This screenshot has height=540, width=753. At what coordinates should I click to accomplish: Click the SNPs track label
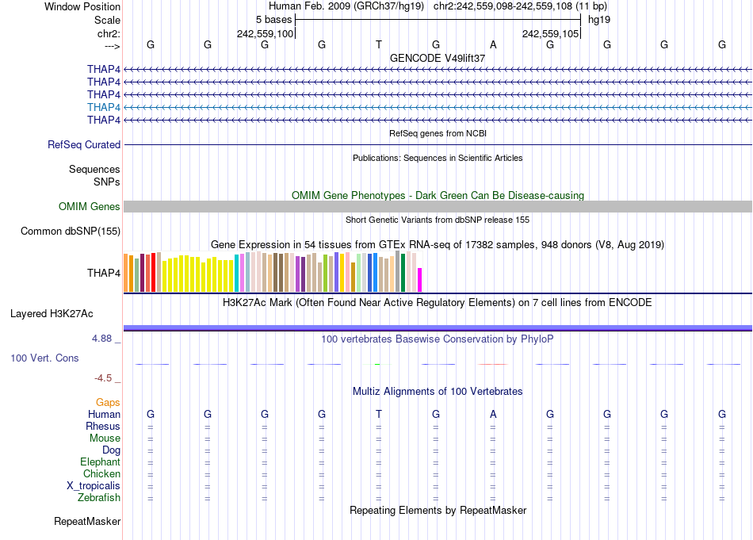point(107,182)
